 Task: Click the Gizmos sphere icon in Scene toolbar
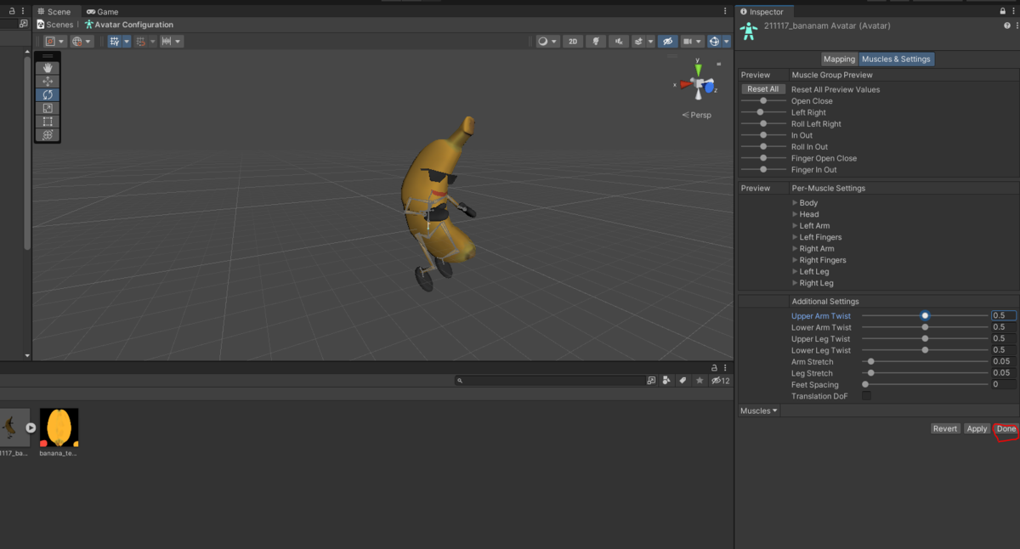pyautogui.click(x=714, y=42)
